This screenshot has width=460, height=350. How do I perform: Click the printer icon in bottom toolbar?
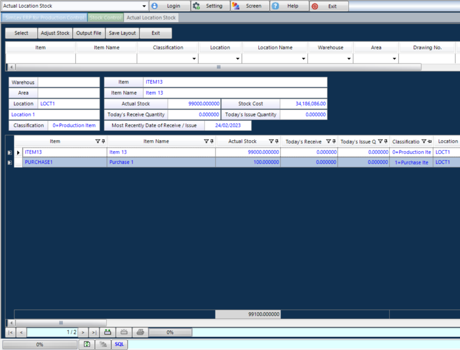[x=140, y=332]
